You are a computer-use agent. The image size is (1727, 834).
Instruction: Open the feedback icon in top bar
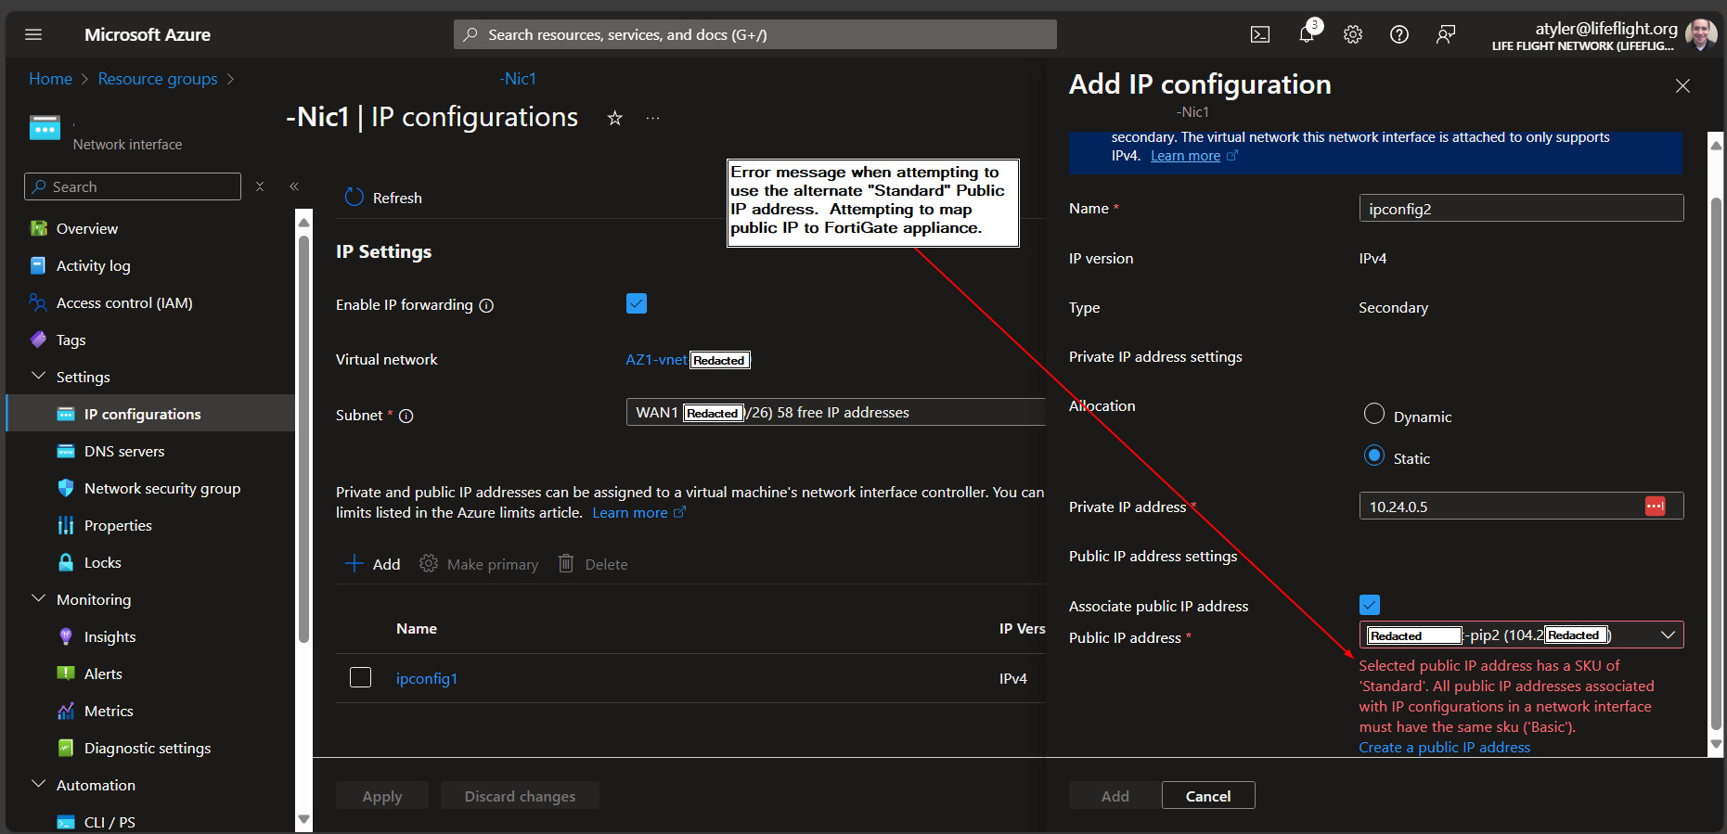click(1446, 34)
